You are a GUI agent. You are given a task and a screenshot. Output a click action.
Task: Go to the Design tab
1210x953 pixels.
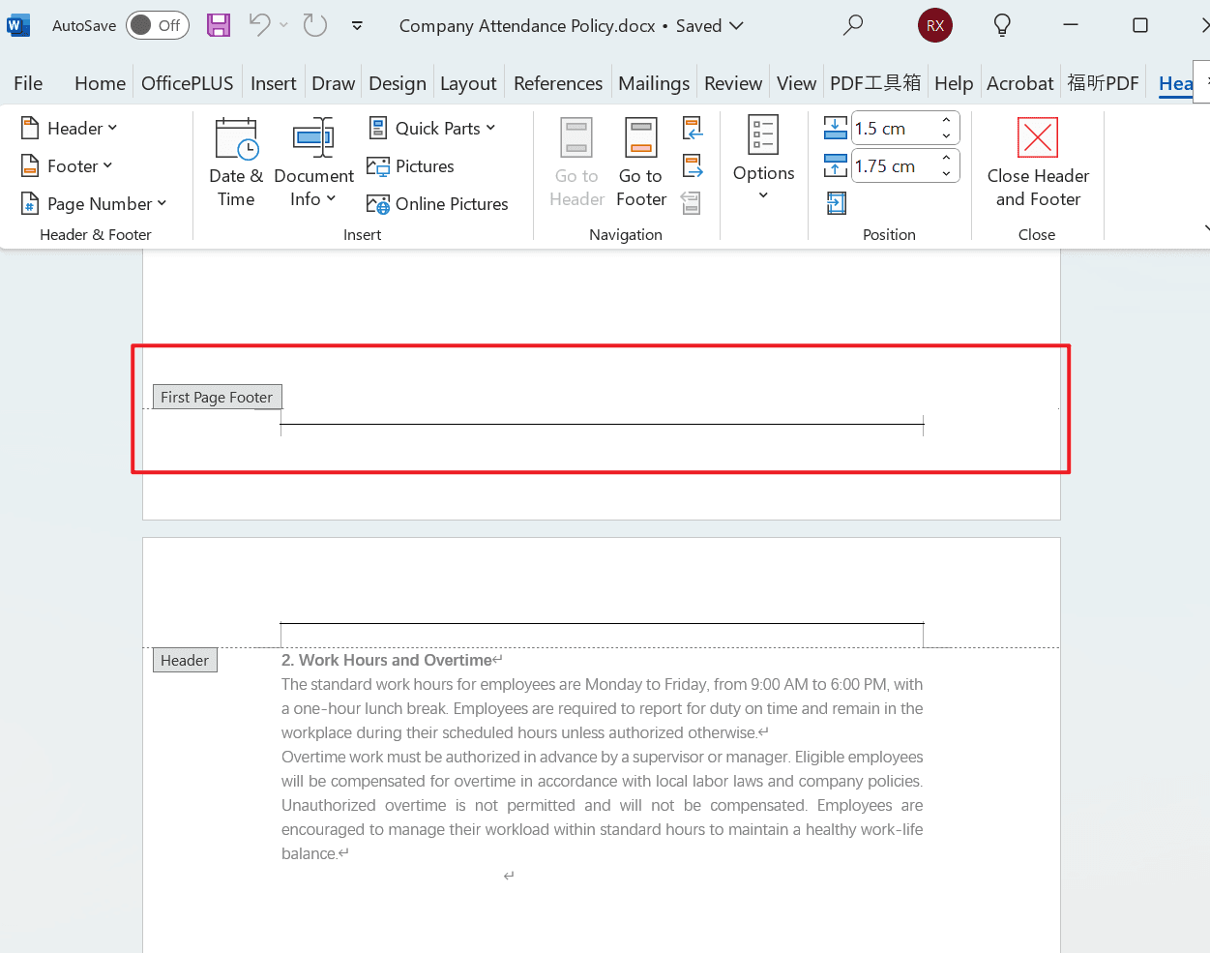coord(398,83)
